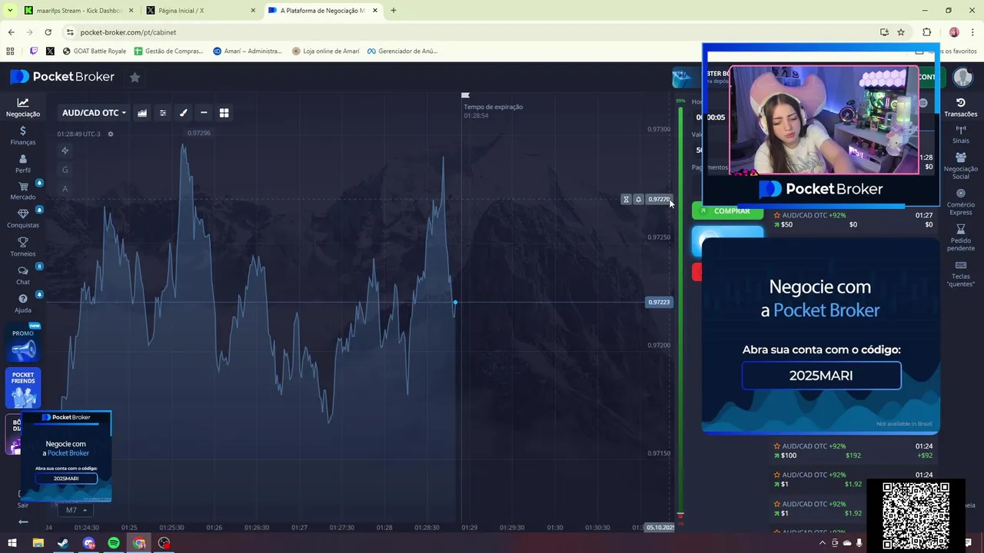Open the Mercado shopping cart section

tap(23, 191)
